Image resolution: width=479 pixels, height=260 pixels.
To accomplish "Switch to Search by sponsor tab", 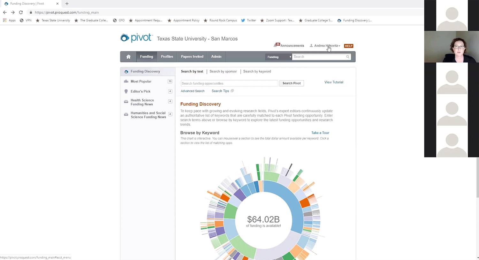I will coord(223,71).
